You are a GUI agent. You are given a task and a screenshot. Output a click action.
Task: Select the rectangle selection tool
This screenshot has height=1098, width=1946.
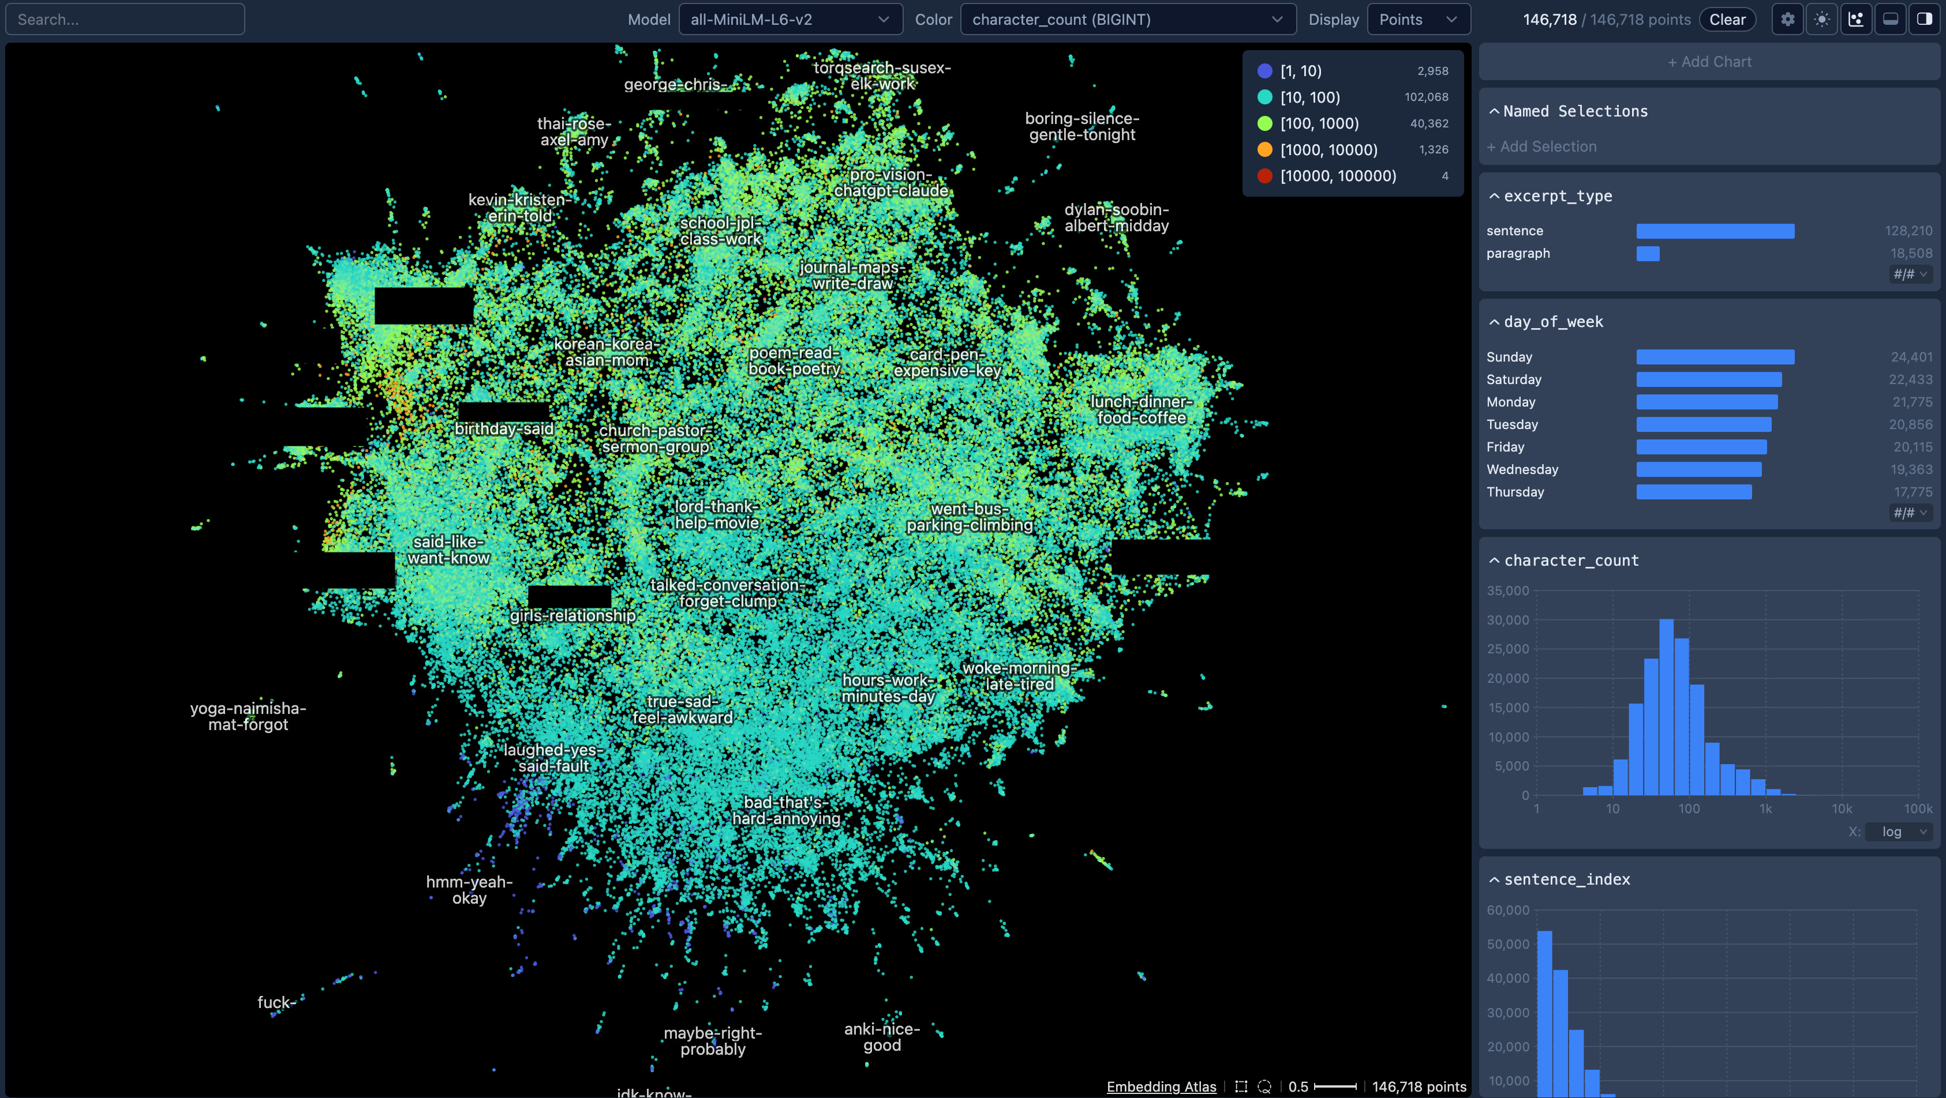(1240, 1086)
